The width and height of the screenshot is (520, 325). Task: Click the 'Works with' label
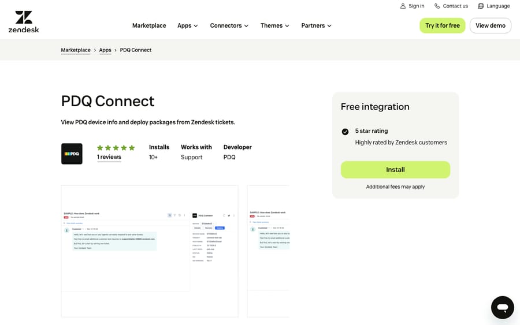coord(196,147)
